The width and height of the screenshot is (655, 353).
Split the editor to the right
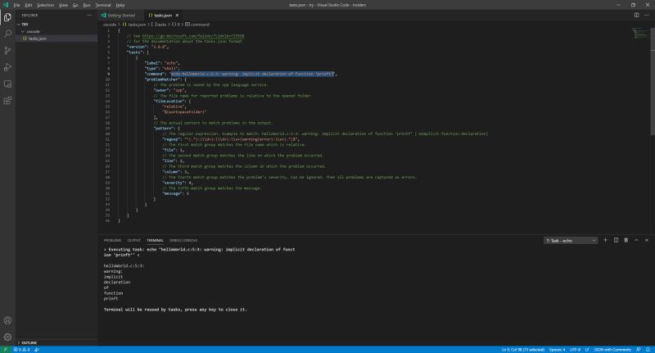point(636,15)
